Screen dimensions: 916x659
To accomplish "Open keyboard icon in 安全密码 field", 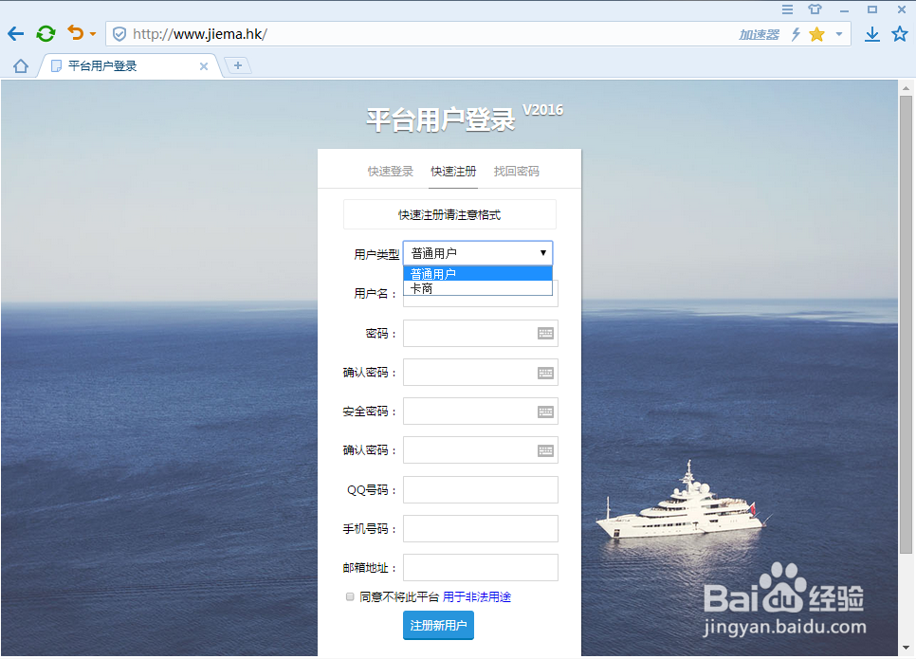I will tap(545, 412).
